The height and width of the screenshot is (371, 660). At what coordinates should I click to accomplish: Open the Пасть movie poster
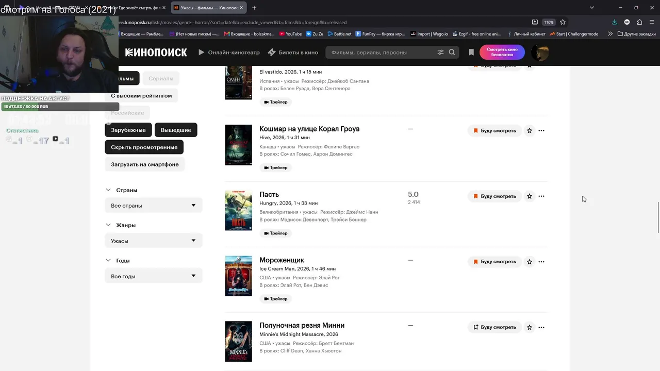click(x=238, y=210)
